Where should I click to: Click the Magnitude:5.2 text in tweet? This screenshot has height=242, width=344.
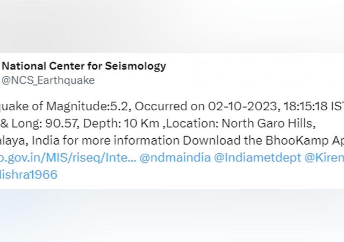coord(89,106)
